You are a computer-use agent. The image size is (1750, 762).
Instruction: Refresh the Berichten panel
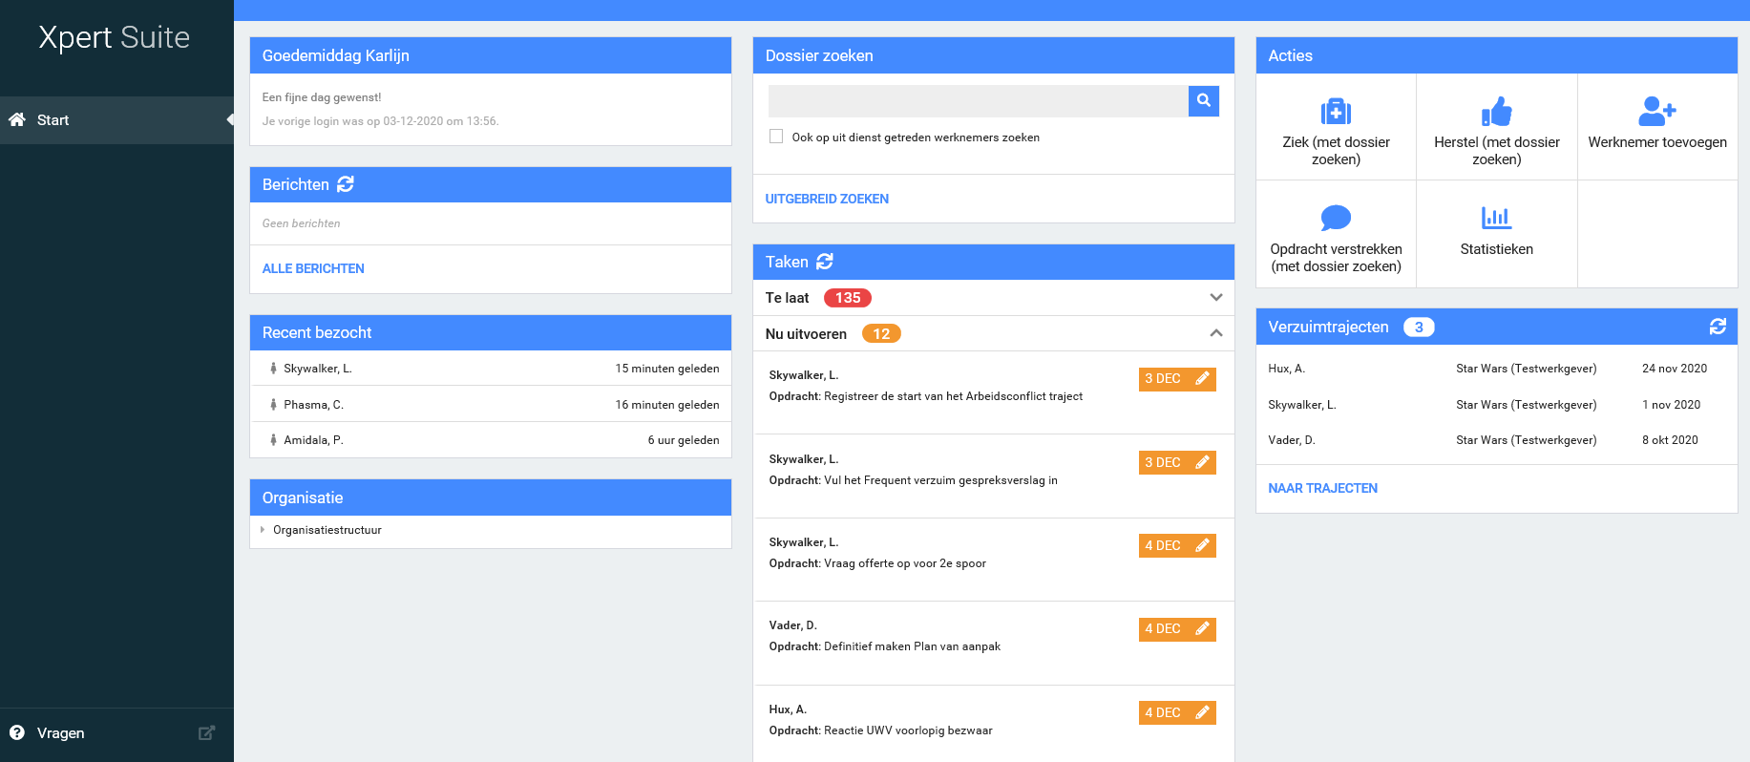pyautogui.click(x=346, y=184)
